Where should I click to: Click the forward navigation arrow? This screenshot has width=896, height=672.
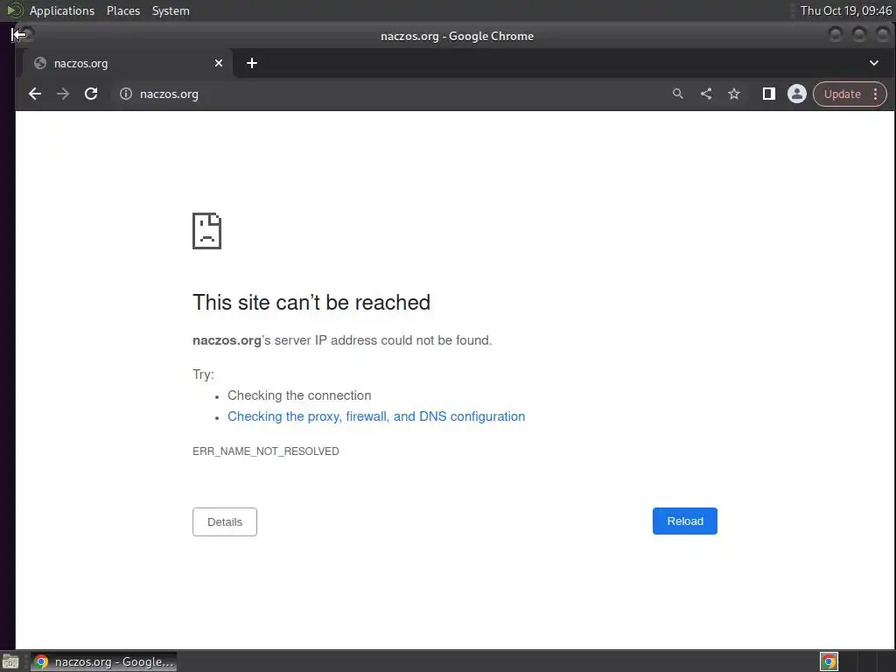pos(63,94)
